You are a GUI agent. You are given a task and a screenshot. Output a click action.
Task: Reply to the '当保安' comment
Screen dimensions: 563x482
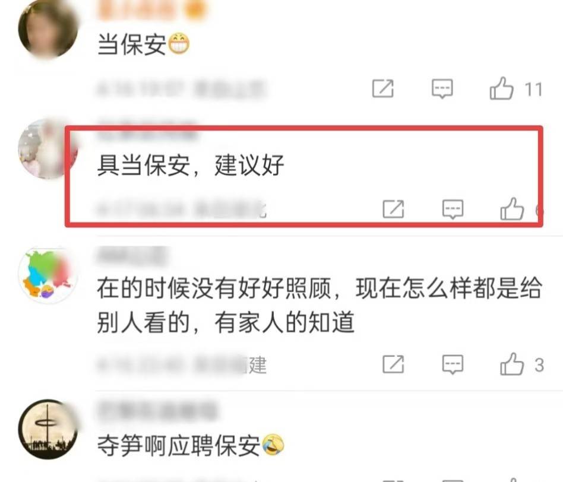click(442, 88)
